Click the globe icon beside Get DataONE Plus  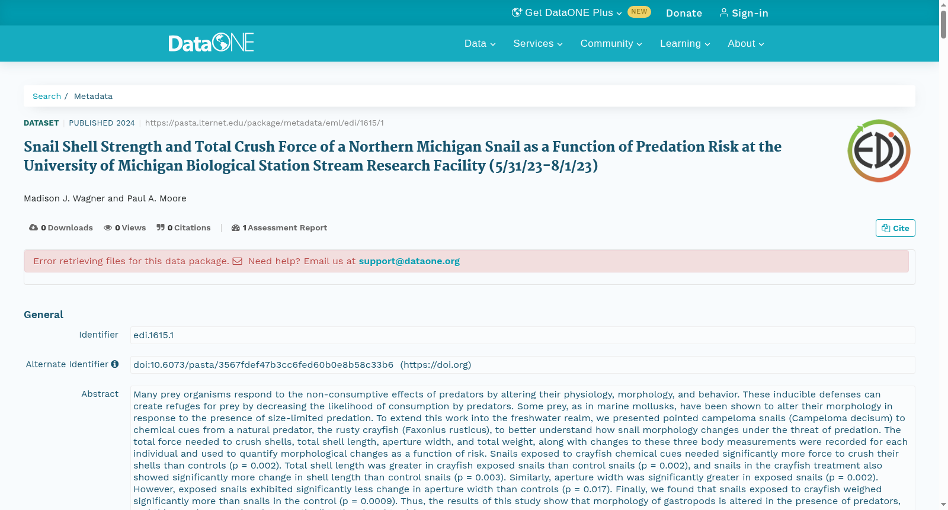coord(517,12)
